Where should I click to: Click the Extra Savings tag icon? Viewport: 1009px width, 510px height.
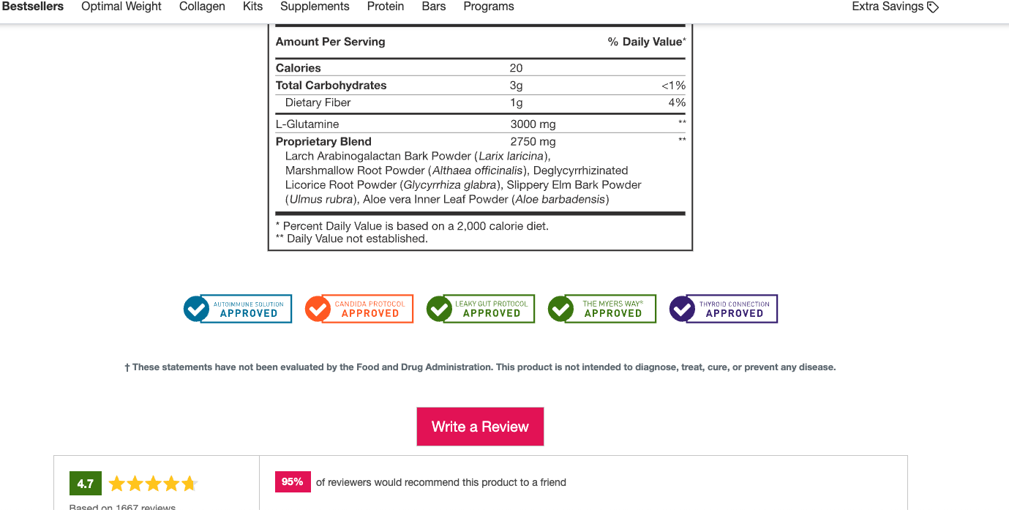pyautogui.click(x=933, y=7)
